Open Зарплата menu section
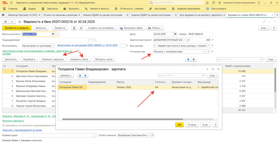Screen dimensions: 280x144 pyautogui.click(x=50, y=8)
